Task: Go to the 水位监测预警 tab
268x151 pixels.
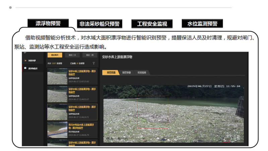Action: (202, 24)
